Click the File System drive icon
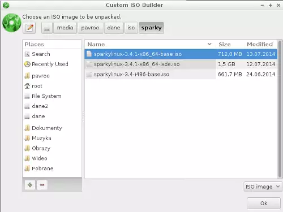 (x=27, y=96)
